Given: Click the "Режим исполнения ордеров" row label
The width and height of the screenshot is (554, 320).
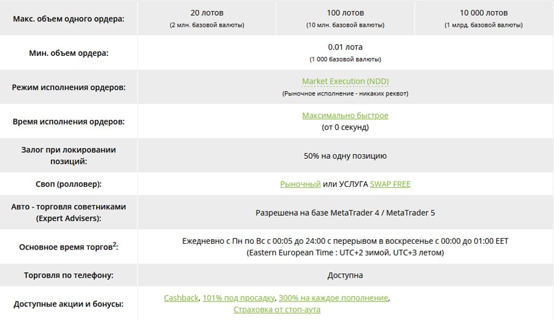Looking at the screenshot, I should pos(69,87).
